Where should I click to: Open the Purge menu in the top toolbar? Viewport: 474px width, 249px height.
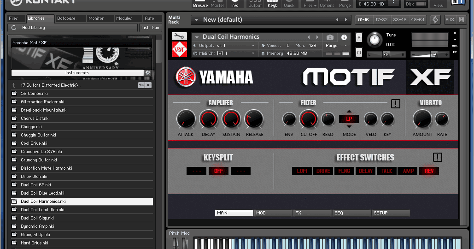[x=345, y=4]
